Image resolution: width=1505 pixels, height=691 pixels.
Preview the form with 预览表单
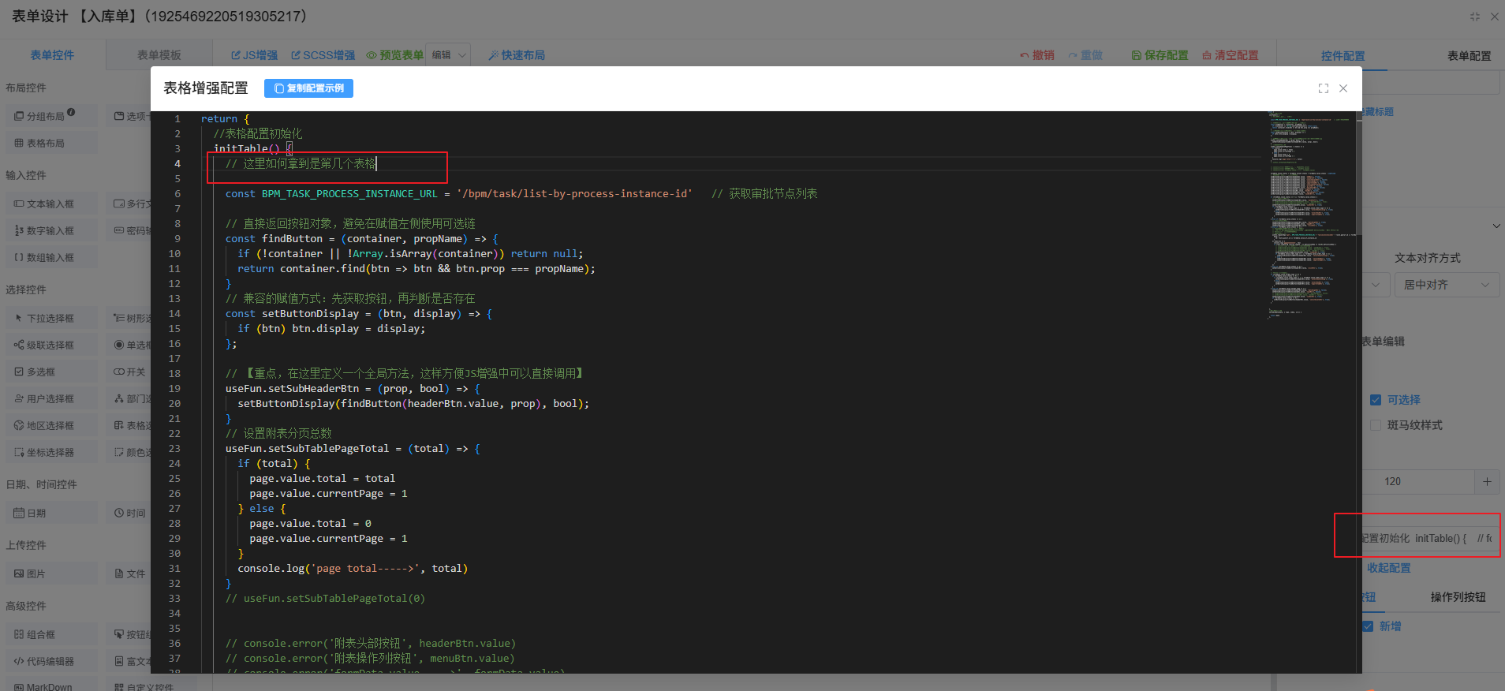tap(394, 55)
